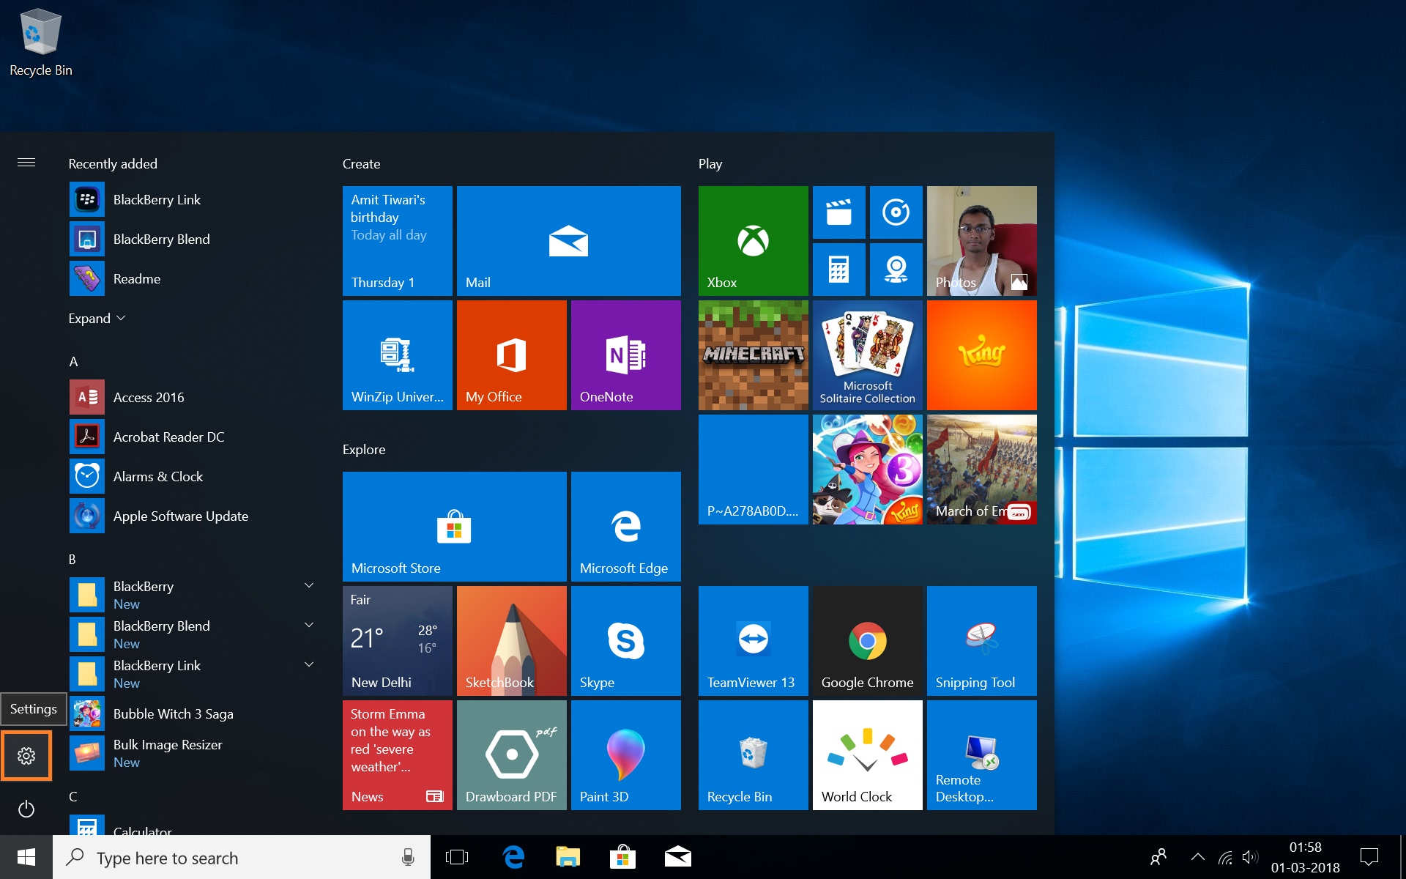Open Readme in Recently added
The width and height of the screenshot is (1406, 879).
194,278
